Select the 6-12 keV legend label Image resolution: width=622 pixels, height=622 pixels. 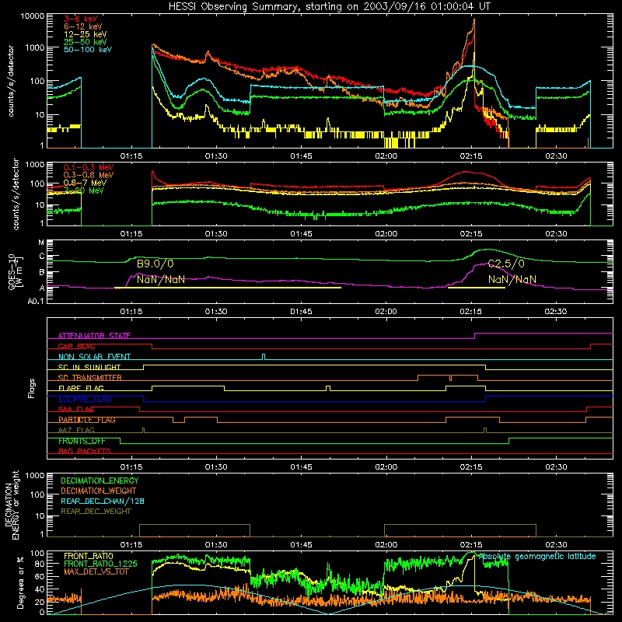coord(83,26)
